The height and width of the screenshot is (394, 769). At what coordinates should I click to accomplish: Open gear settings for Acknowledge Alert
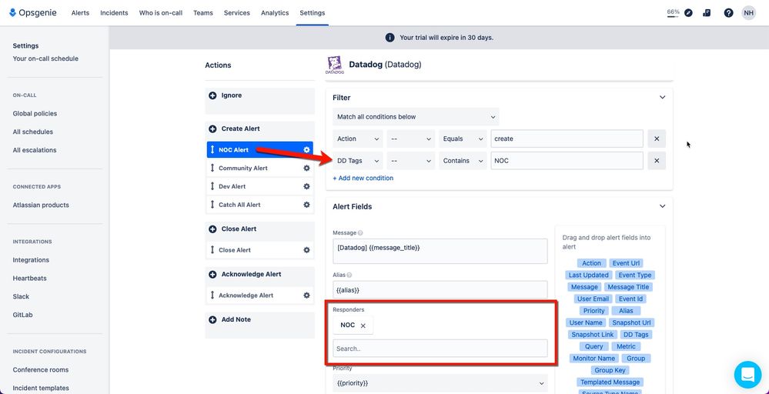pos(306,295)
